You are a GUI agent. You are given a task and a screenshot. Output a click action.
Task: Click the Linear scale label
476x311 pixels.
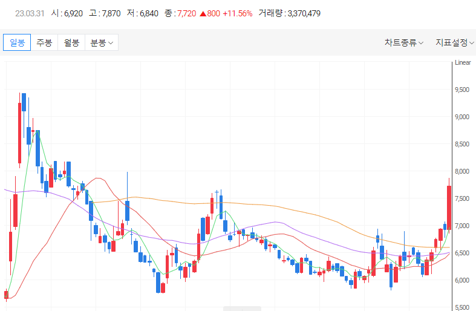(463, 62)
